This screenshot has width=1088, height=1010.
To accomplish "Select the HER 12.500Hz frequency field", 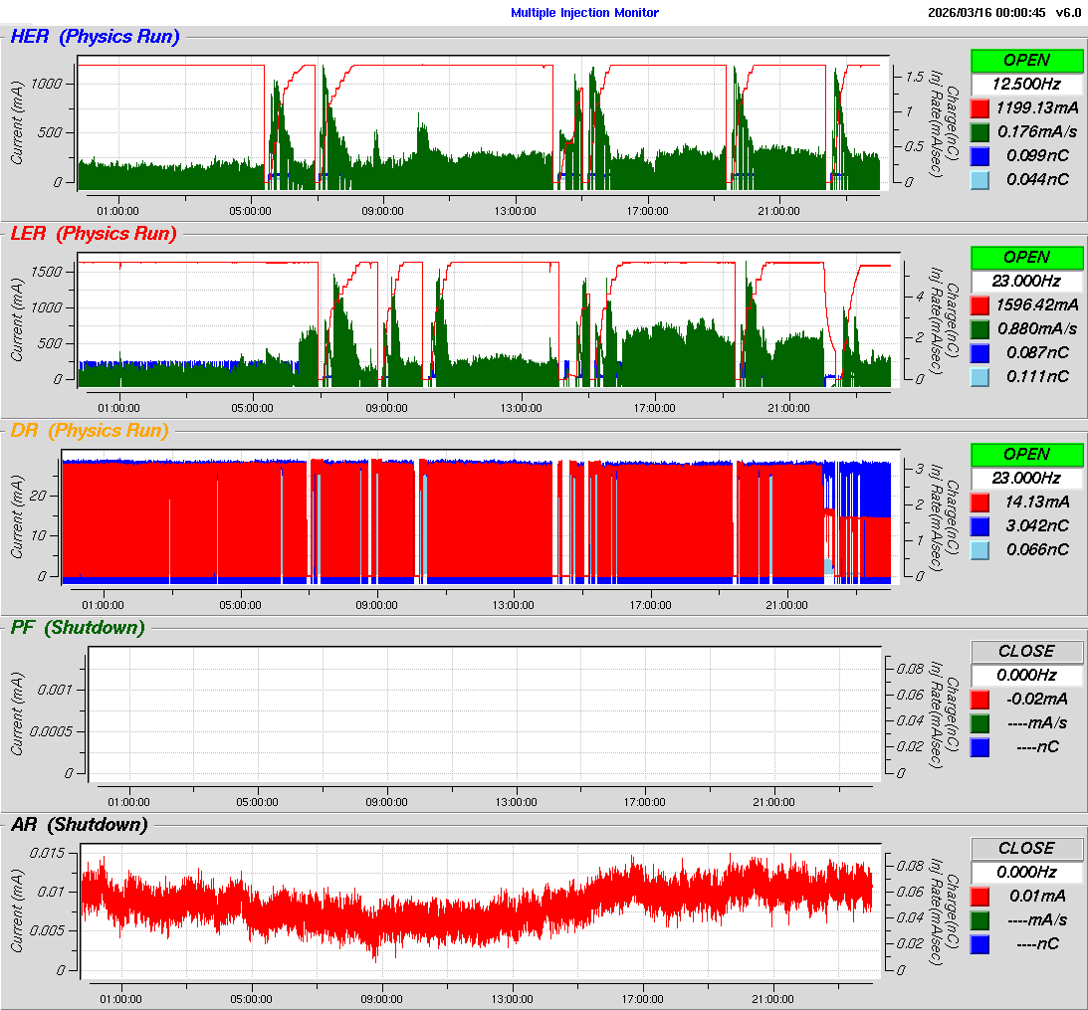I will [x=1026, y=84].
